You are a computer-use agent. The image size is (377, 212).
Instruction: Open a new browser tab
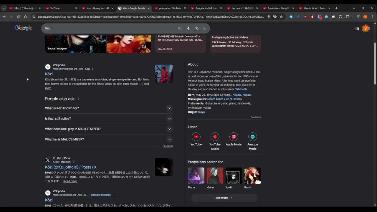coord(336,8)
